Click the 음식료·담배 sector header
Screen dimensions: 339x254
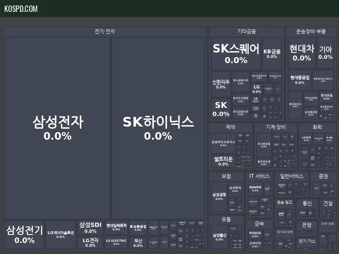click(x=284, y=232)
